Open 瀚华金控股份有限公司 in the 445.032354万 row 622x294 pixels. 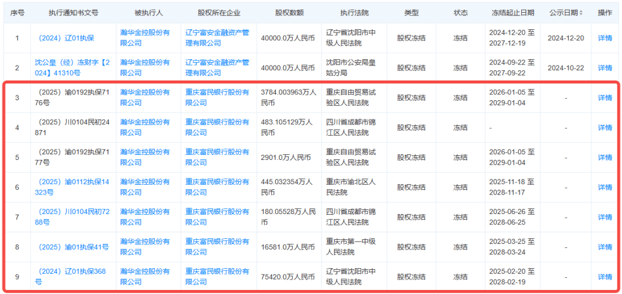point(145,187)
